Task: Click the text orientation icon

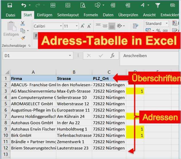Action: pos(120,26)
